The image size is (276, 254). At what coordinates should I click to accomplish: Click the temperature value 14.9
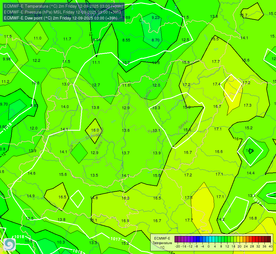coord(31,196)
